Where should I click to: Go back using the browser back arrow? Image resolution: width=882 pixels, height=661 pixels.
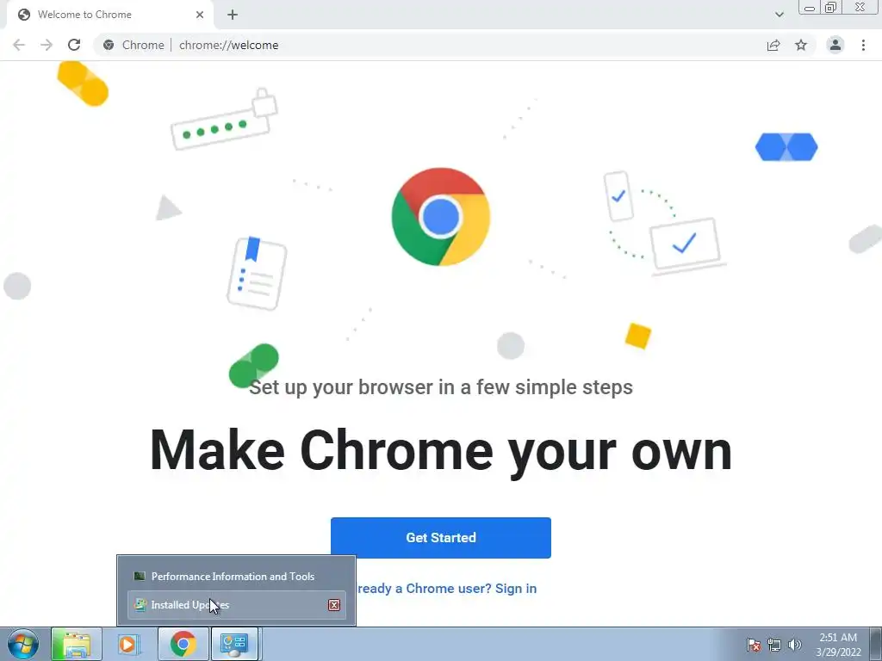pos(19,45)
